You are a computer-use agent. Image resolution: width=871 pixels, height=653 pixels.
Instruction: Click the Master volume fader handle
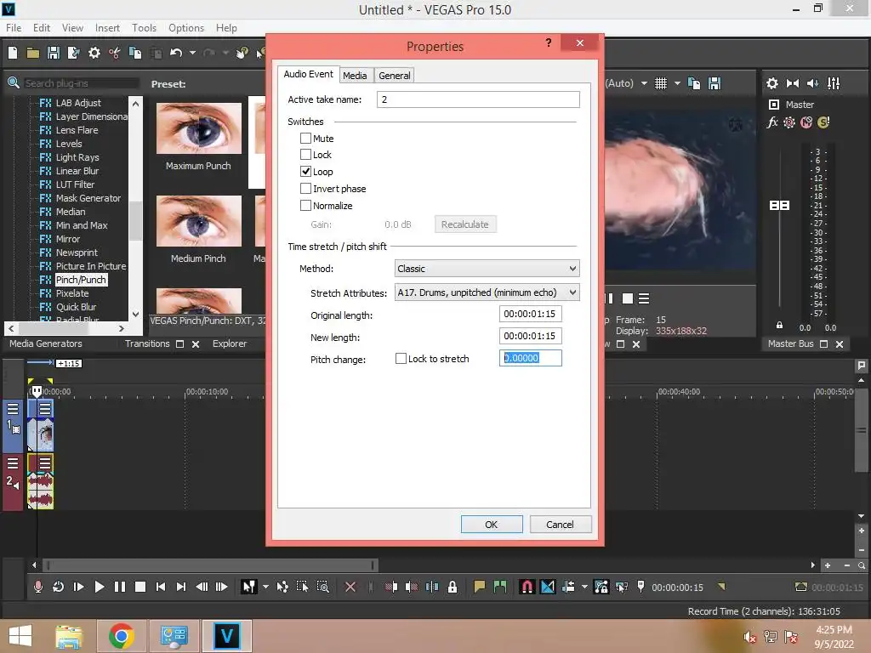(x=779, y=206)
